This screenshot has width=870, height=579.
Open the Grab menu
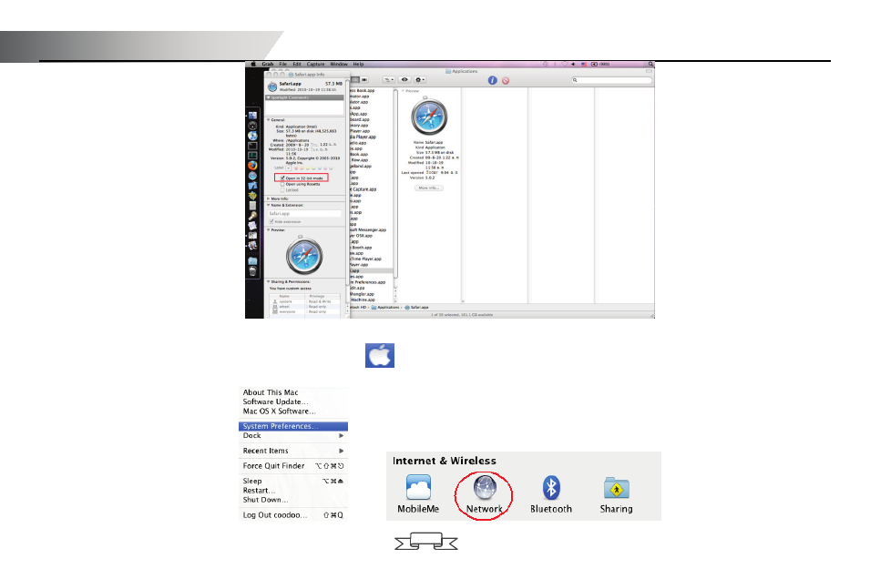pyautogui.click(x=268, y=64)
